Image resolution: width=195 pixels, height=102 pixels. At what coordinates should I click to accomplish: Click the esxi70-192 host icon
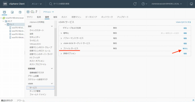point(10,31)
